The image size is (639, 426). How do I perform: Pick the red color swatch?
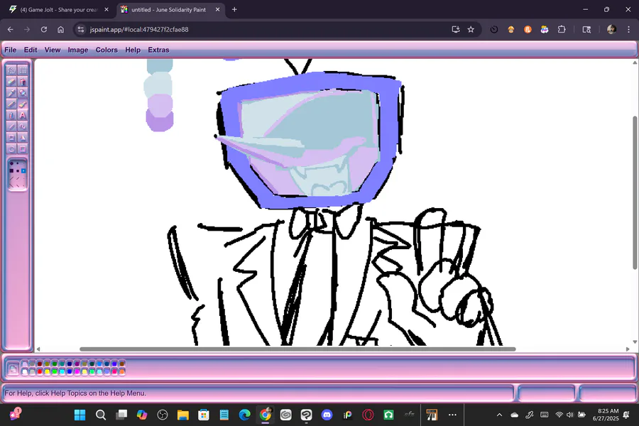(x=40, y=372)
